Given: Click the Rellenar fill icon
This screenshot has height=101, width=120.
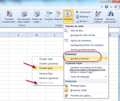Looking at the screenshot, I should pos(77,17).
